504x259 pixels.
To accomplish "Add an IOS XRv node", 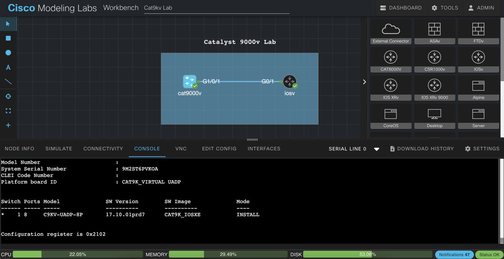I will coord(391,88).
